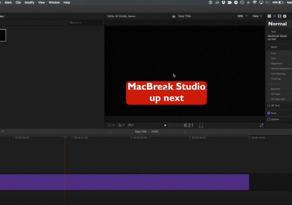This screenshot has width=292, height=205.
Task: Open the dropdown arrow at timeline's left edge
Action: point(3,132)
